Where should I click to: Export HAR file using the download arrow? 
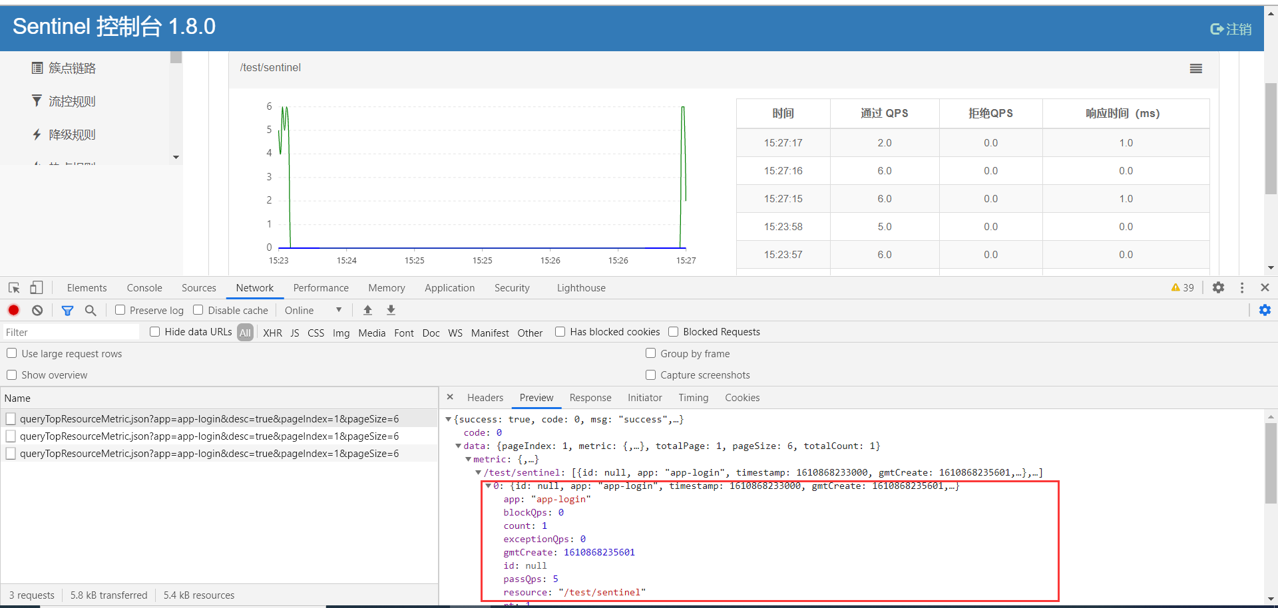pos(391,310)
